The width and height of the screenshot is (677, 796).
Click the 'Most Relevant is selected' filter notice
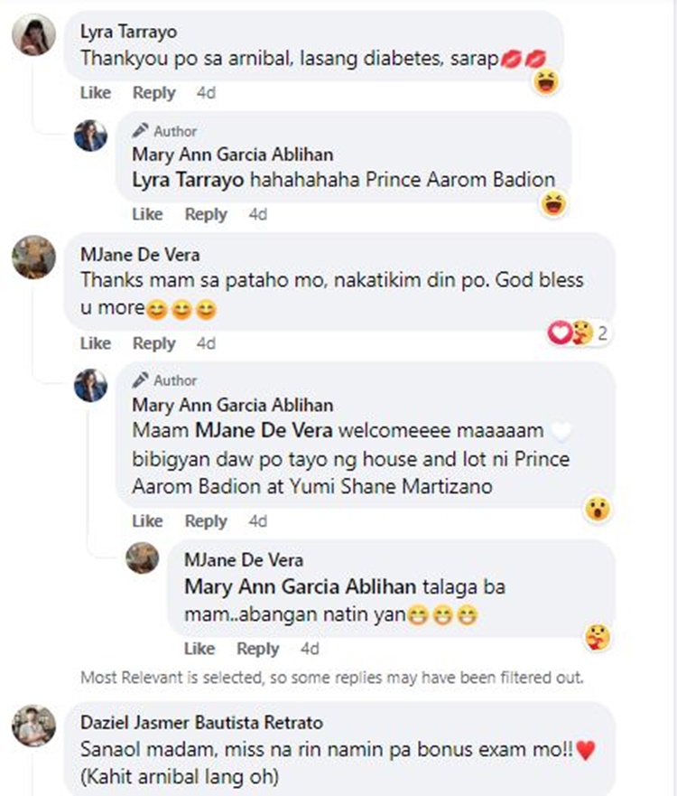coord(331,677)
